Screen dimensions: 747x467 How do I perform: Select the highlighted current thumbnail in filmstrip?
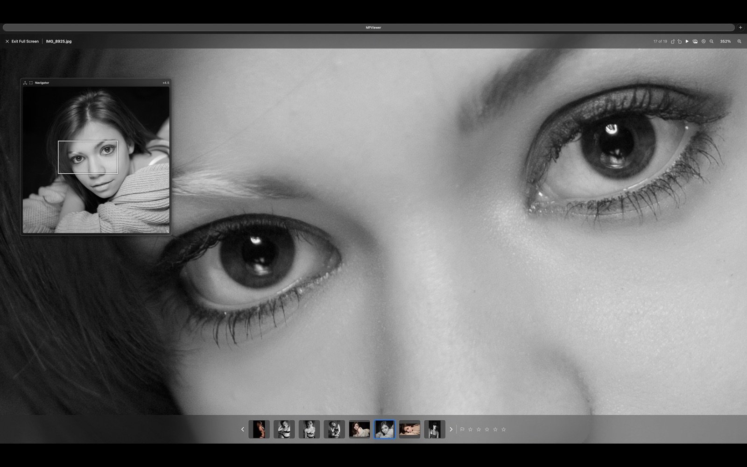point(384,429)
